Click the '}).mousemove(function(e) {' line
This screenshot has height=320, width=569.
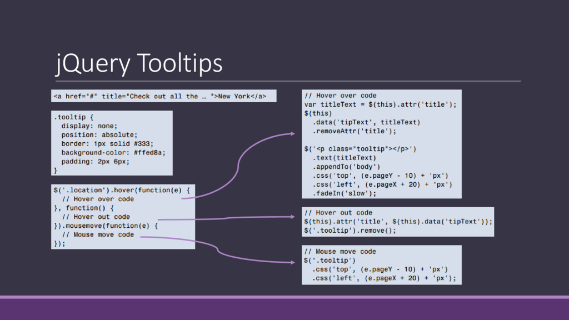pyautogui.click(x=106, y=226)
